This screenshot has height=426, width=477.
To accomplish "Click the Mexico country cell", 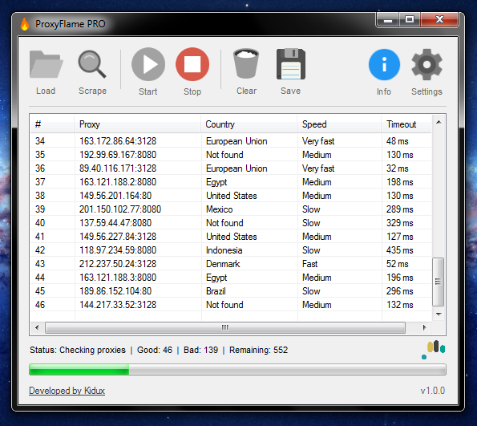I will [220, 209].
